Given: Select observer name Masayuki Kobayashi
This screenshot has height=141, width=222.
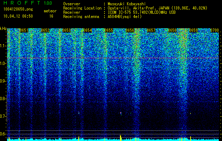Looking at the screenshot, I should pyautogui.click(x=127, y=4).
